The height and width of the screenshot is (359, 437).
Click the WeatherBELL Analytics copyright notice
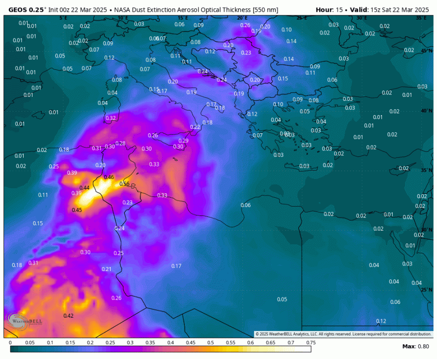coord(343,334)
